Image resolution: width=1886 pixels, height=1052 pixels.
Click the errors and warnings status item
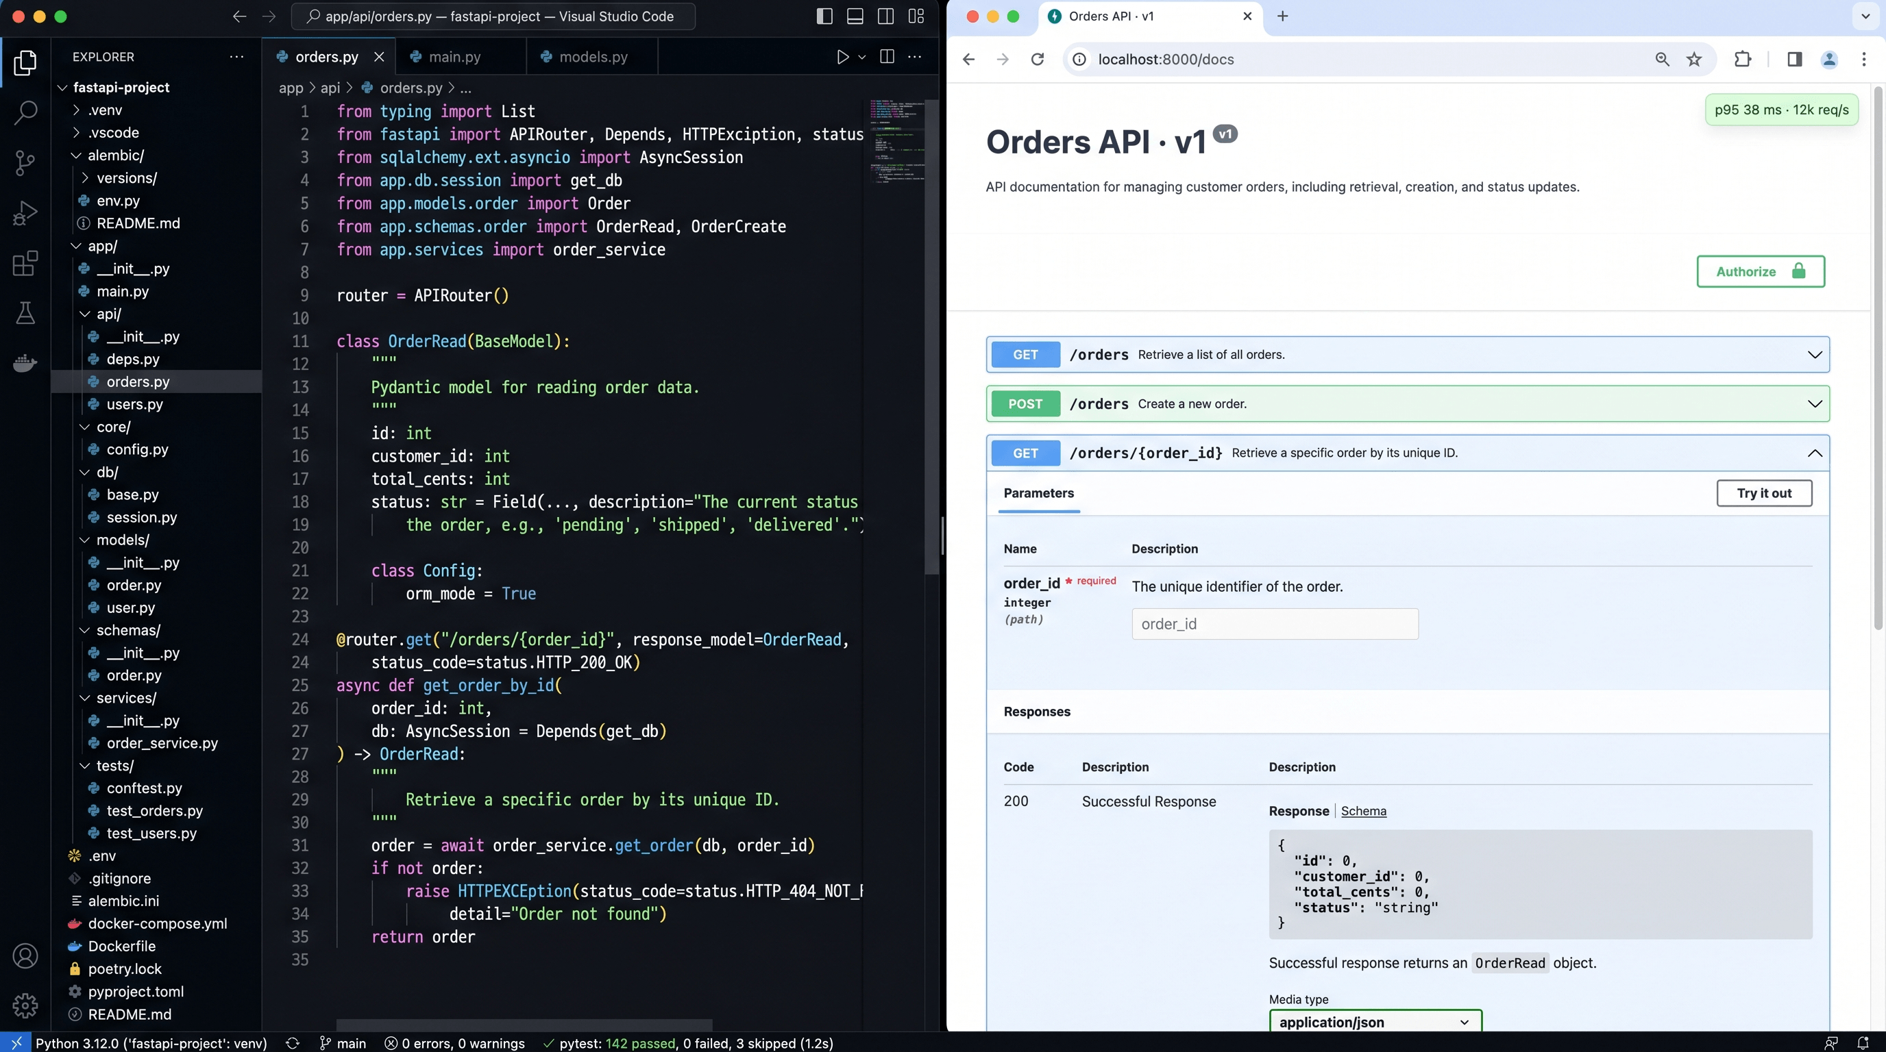pyautogui.click(x=454, y=1042)
